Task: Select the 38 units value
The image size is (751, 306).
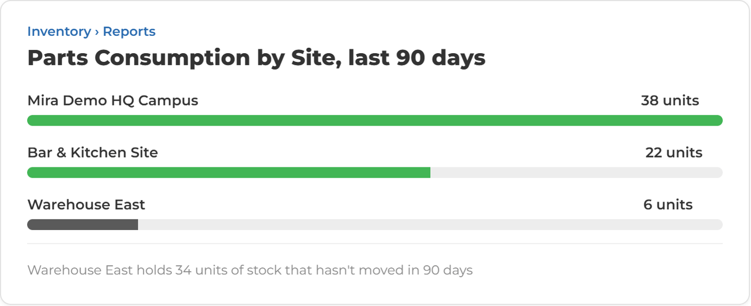Action: [670, 101]
